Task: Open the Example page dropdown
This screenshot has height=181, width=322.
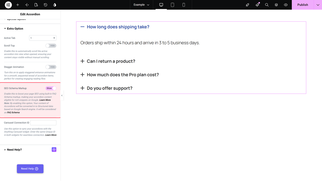Action: 141,5
